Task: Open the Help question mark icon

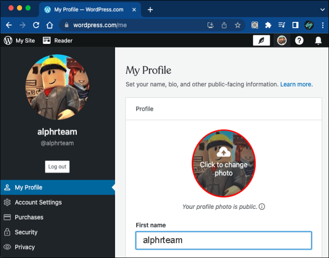Action: (x=299, y=41)
